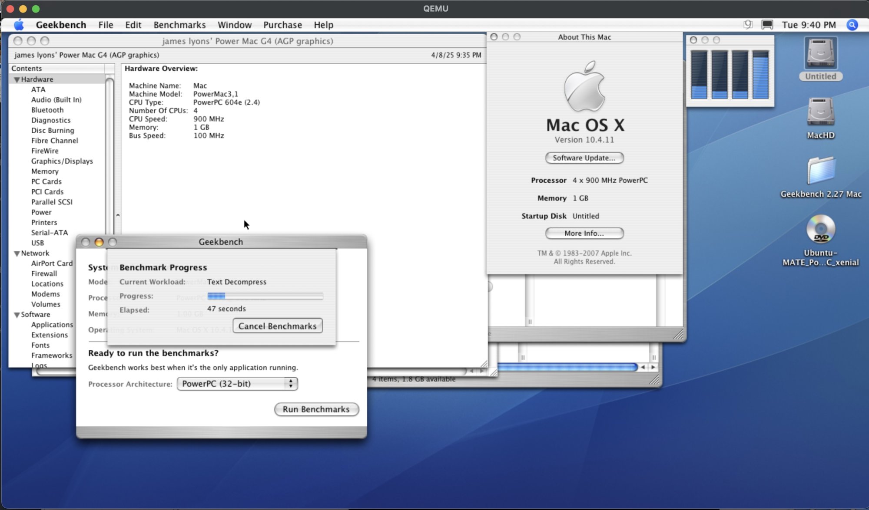Viewport: 869px width, 510px height.
Task: Open the Edit menu
Action: click(x=133, y=25)
